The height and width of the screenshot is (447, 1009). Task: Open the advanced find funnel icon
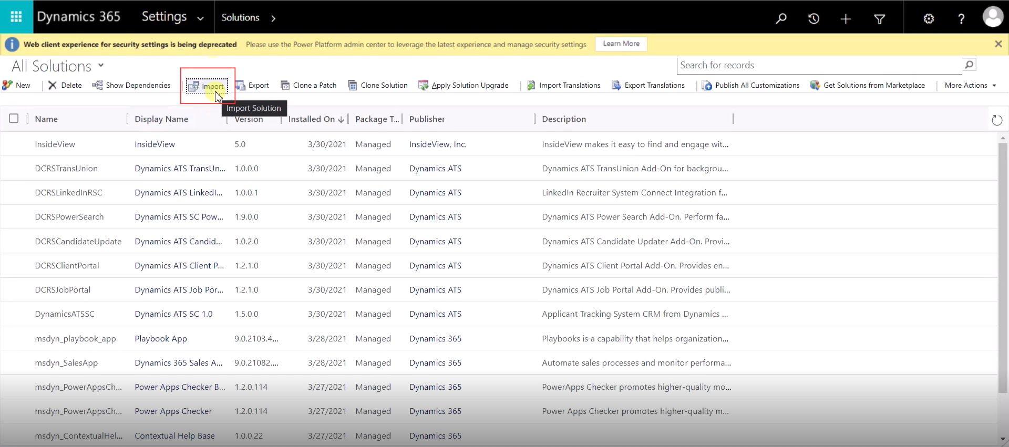[880, 19]
